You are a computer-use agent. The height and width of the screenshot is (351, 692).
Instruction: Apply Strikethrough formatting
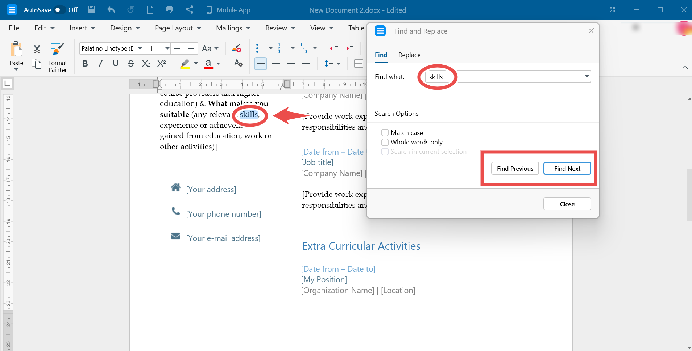pyautogui.click(x=131, y=64)
